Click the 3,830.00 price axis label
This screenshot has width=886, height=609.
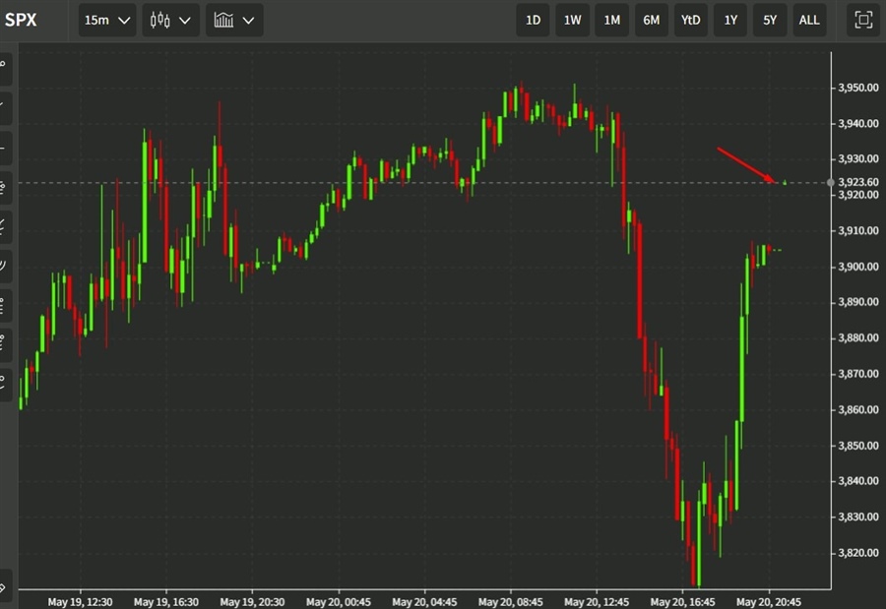tap(858, 517)
